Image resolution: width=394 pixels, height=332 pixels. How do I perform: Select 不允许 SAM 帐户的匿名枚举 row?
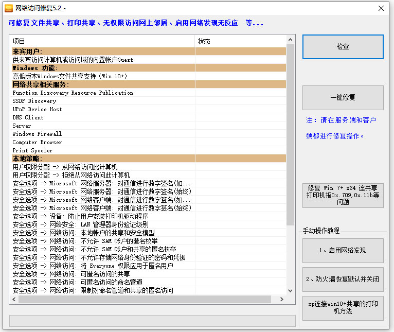point(149,241)
